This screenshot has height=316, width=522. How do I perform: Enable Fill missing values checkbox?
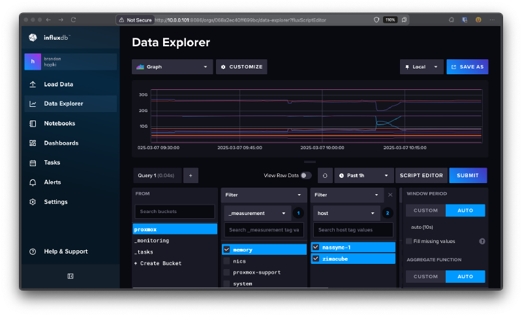(409, 241)
